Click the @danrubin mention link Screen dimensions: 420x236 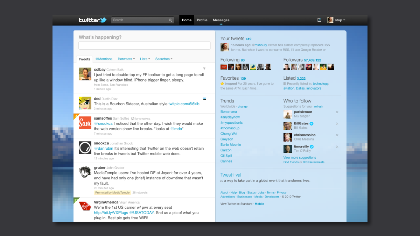(x=104, y=148)
